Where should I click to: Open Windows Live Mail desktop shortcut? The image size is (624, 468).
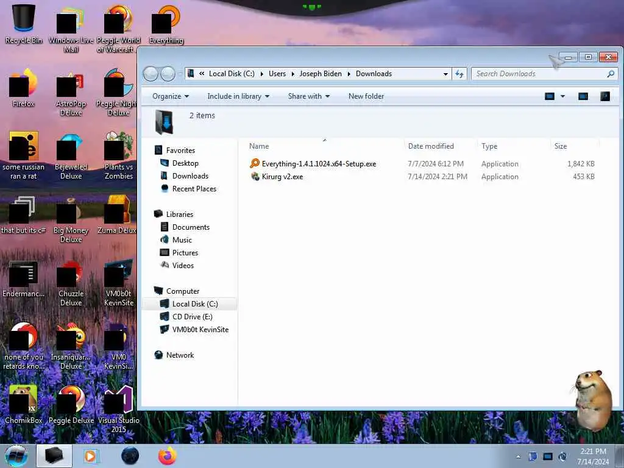(71, 29)
